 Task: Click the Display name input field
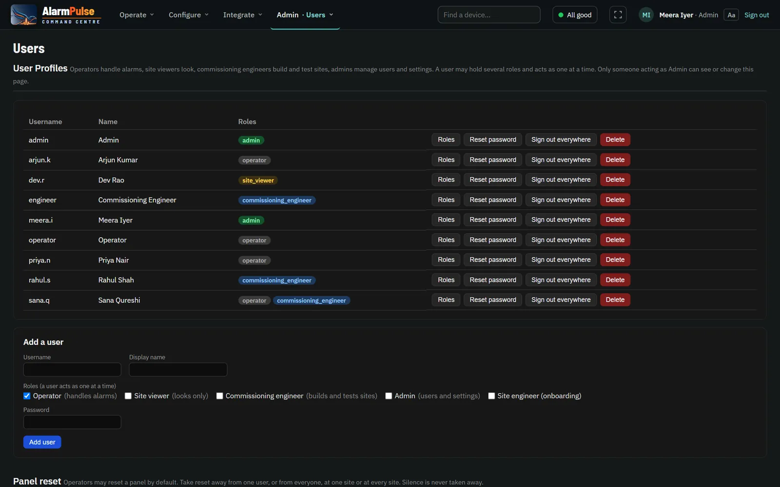(178, 370)
